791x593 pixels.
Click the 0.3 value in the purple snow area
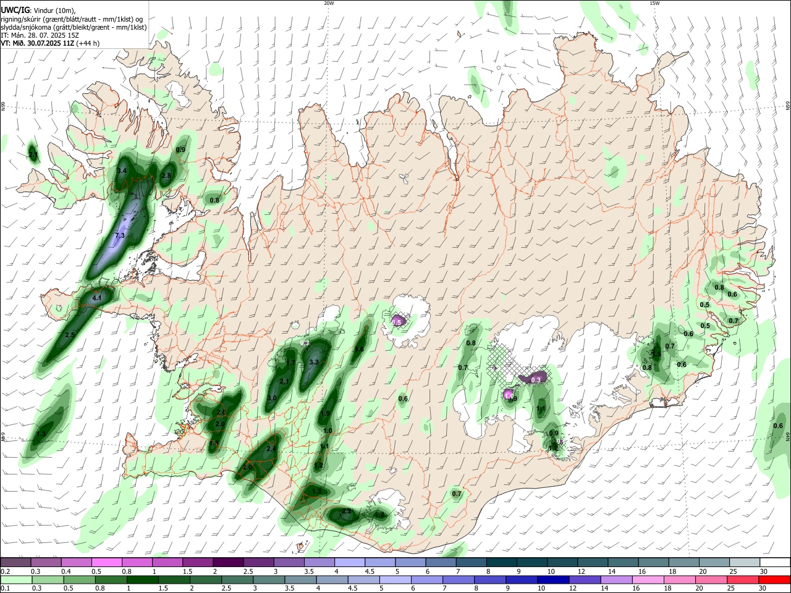click(536, 380)
